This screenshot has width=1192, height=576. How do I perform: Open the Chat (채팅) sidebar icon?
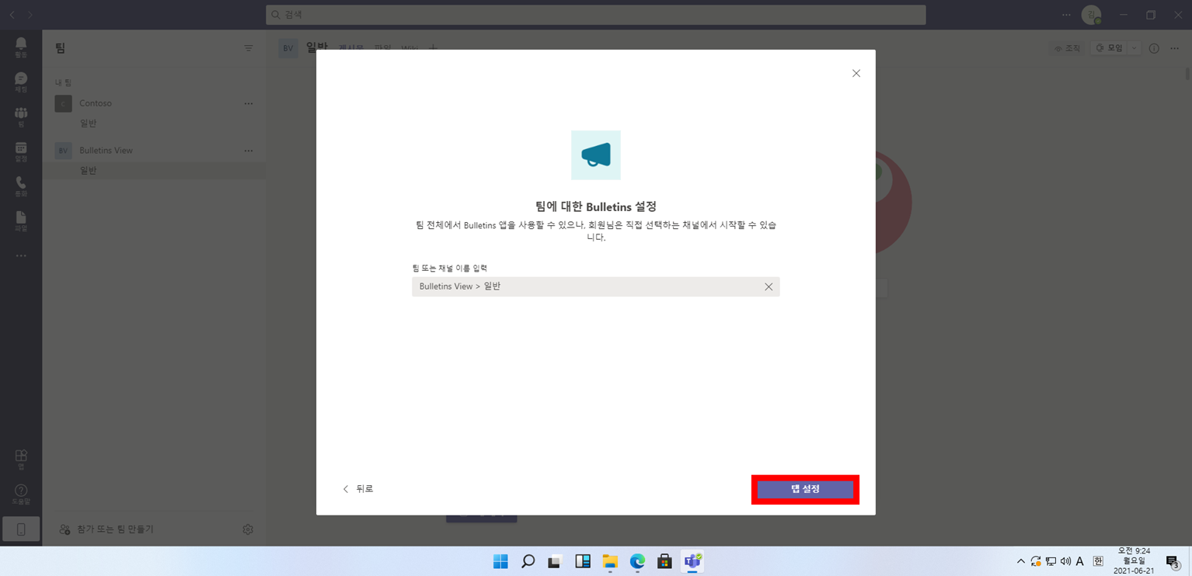pos(21,82)
